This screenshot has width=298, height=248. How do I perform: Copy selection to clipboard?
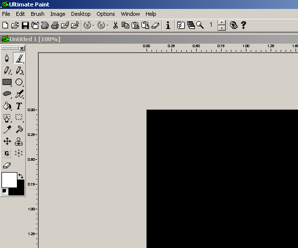[x=125, y=25]
